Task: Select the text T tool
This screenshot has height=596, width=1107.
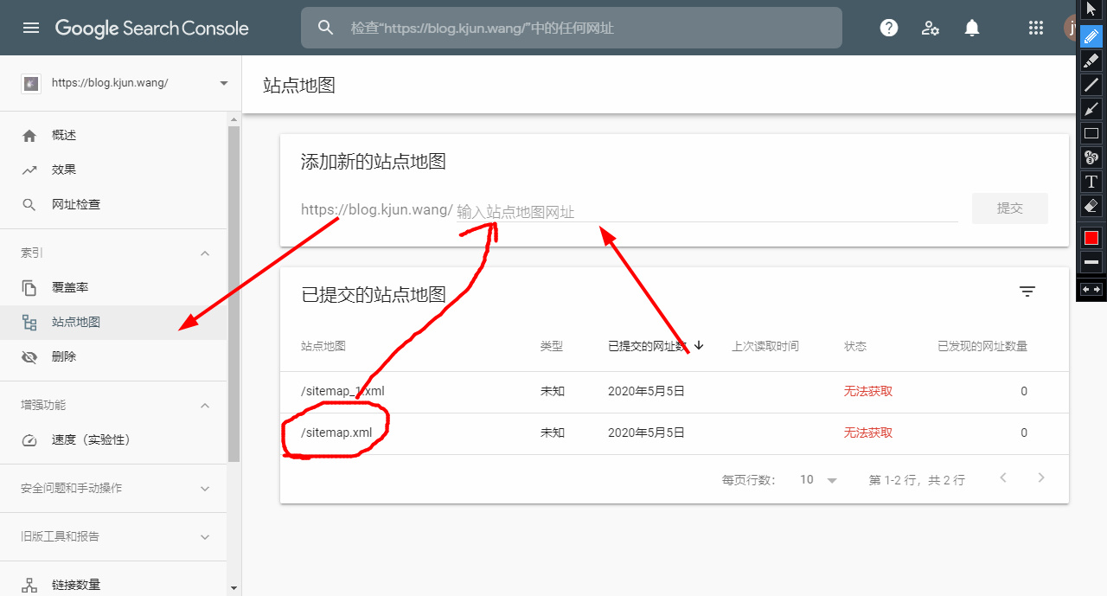Action: click(x=1091, y=182)
